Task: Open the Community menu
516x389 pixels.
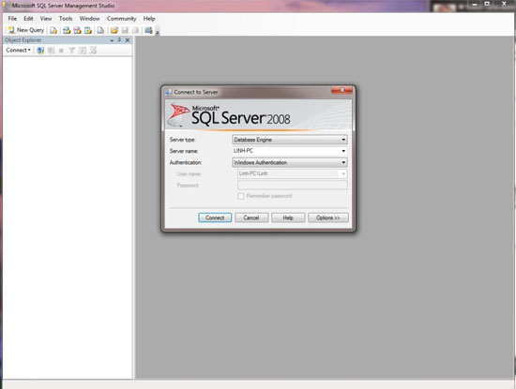Action: coord(121,19)
